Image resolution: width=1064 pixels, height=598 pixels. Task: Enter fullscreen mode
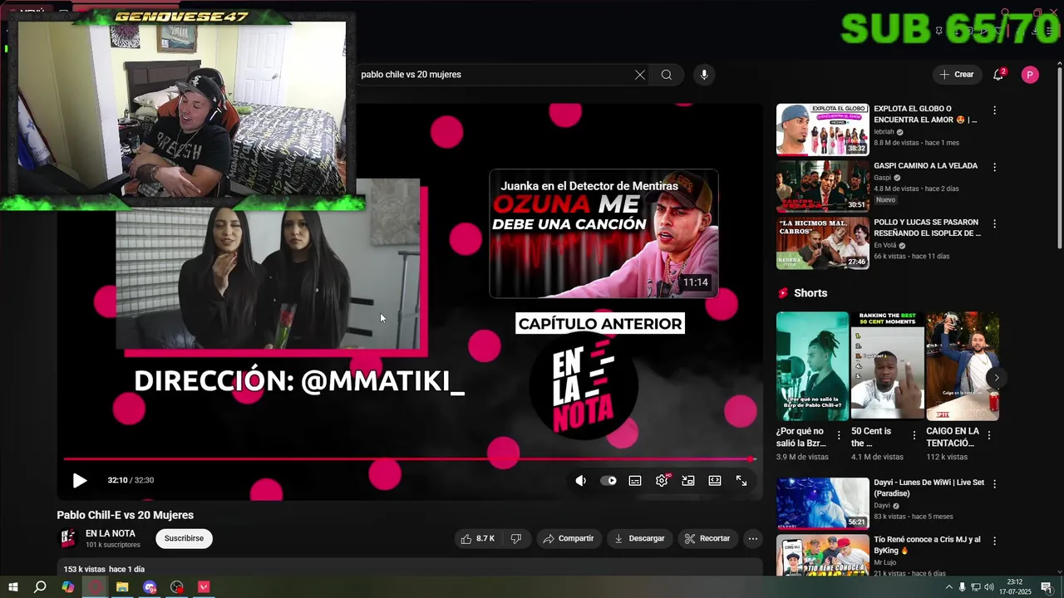coord(741,481)
